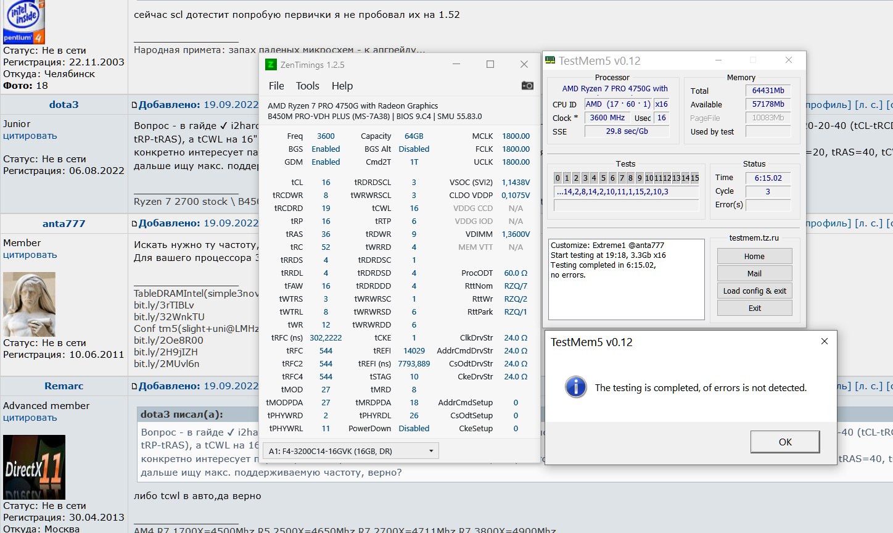893x533 pixels.
Task: Minimize the ZenTimings window
Action: (456, 64)
